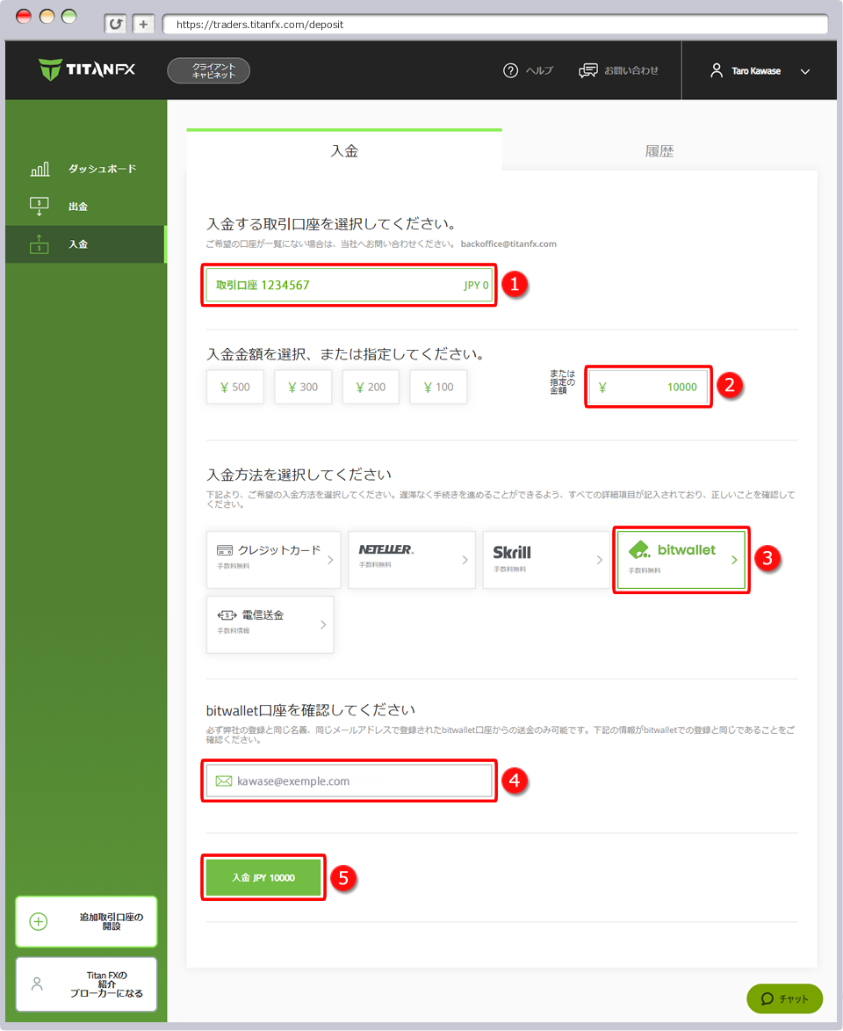Image resolution: width=843 pixels, height=1031 pixels.
Task: Click the contact chat bubble icon
Action: (588, 70)
